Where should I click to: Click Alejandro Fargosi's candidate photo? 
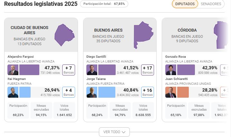13,70
